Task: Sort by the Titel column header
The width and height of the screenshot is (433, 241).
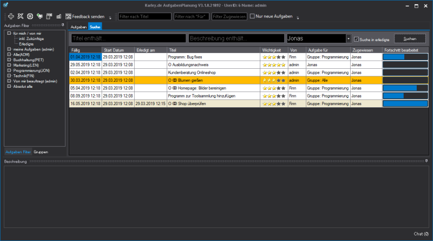Action: pos(213,50)
